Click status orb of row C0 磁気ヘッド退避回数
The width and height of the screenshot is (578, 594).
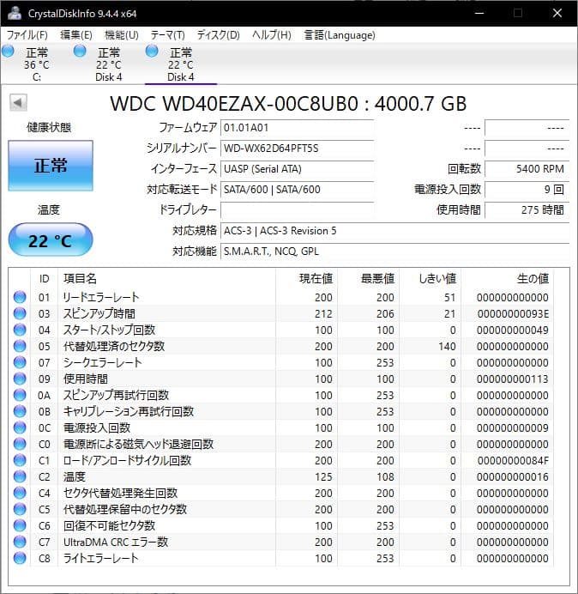pos(20,444)
